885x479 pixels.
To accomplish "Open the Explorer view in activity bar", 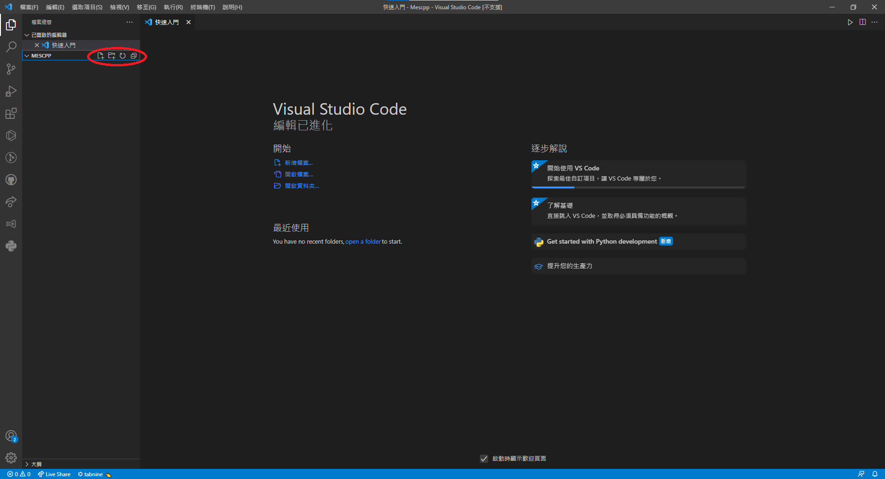I will [11, 25].
